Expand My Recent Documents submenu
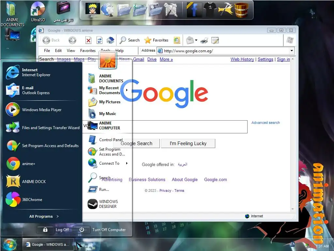The image size is (334, 251). 127,90
